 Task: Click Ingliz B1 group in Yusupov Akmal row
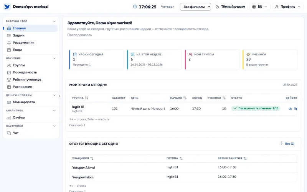coord(172,167)
